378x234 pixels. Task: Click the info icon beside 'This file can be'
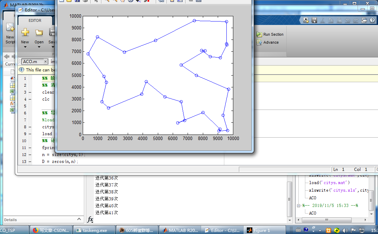(x=21, y=70)
